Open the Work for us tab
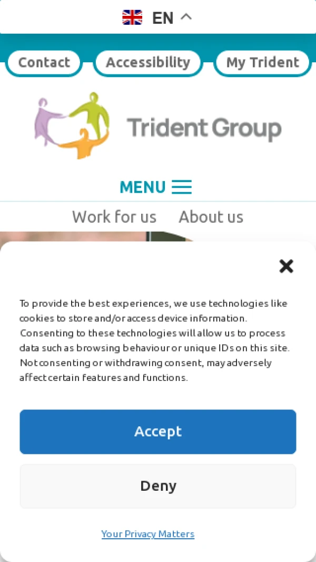 click(114, 217)
